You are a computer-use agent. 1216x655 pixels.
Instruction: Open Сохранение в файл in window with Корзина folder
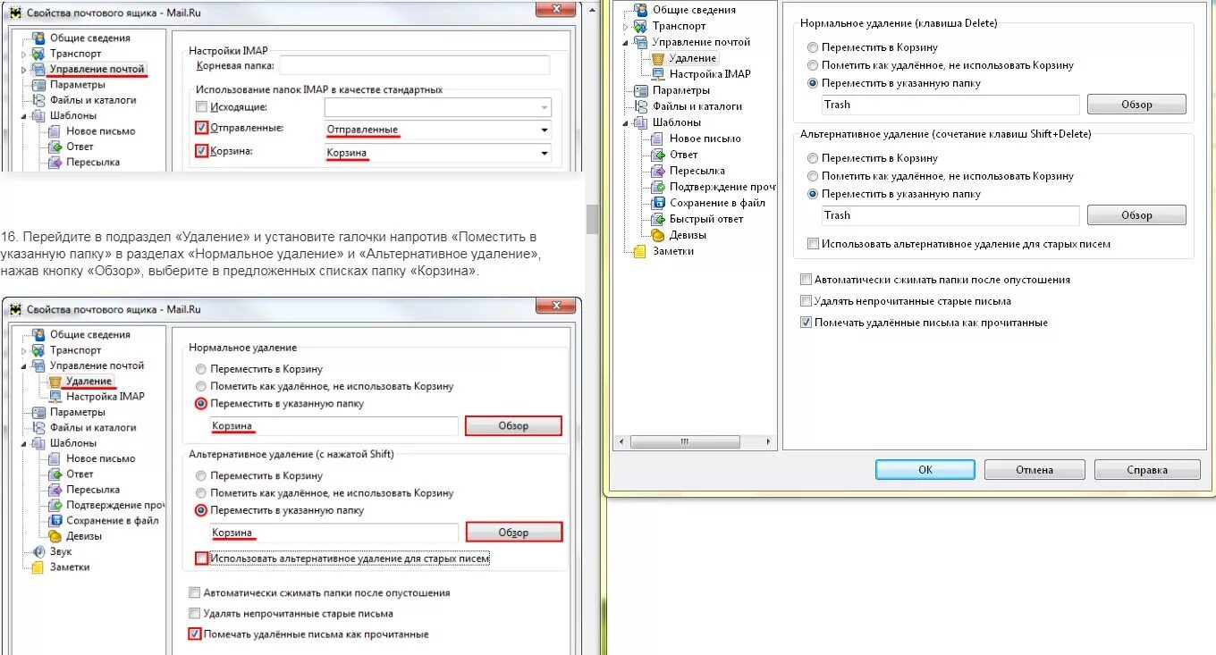(113, 520)
